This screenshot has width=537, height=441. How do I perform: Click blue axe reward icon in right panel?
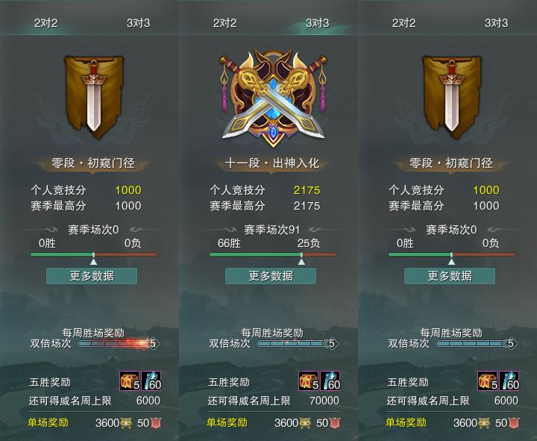tap(509, 381)
